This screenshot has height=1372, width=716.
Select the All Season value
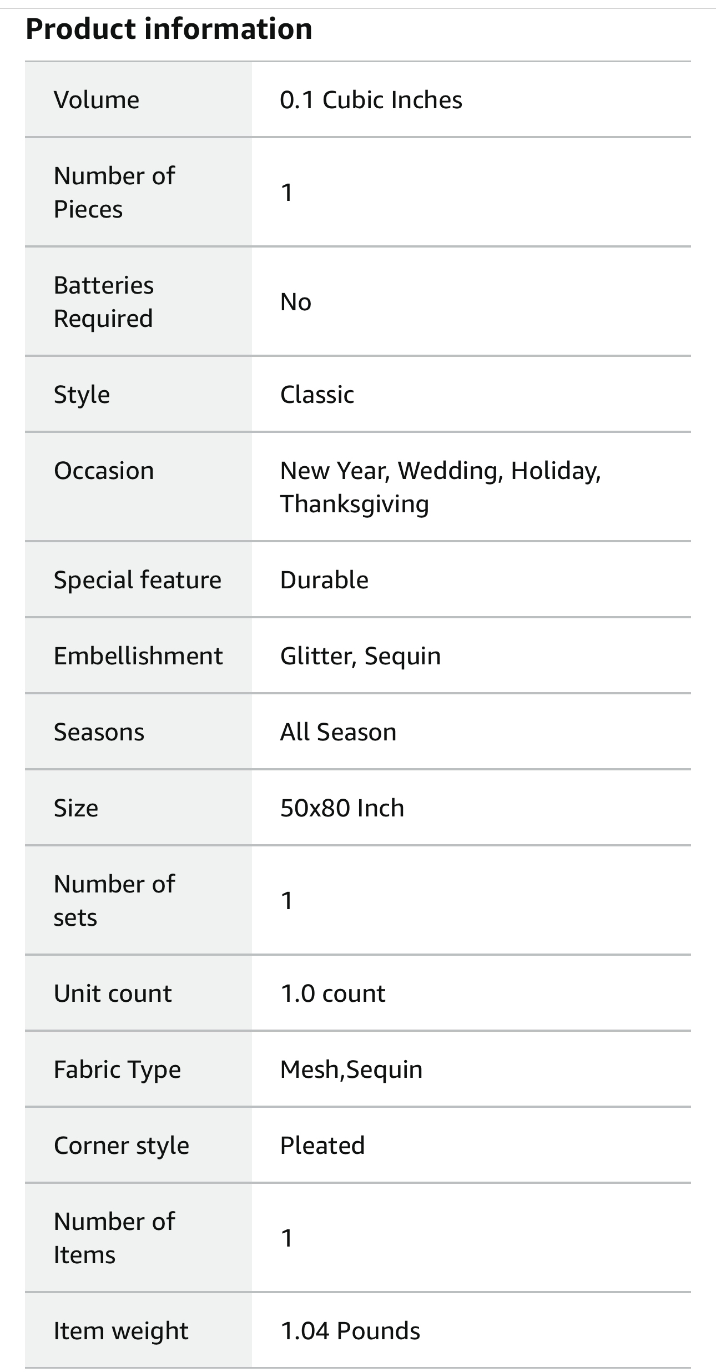[x=338, y=732]
